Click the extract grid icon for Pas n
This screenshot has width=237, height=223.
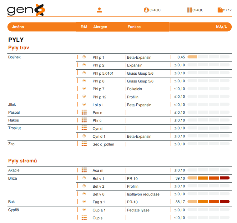click(x=84, y=112)
